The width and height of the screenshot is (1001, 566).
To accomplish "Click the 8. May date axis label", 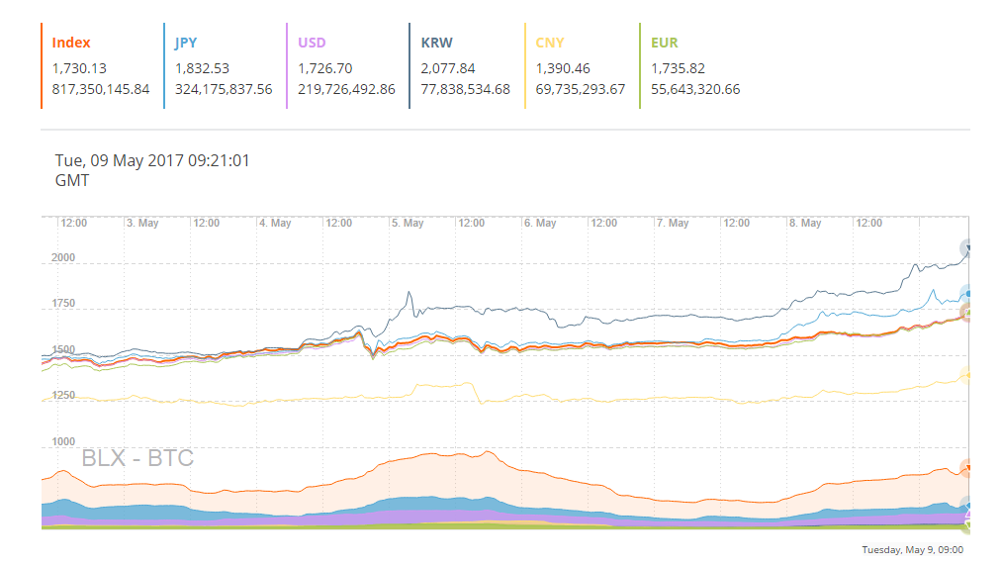I will tap(806, 223).
